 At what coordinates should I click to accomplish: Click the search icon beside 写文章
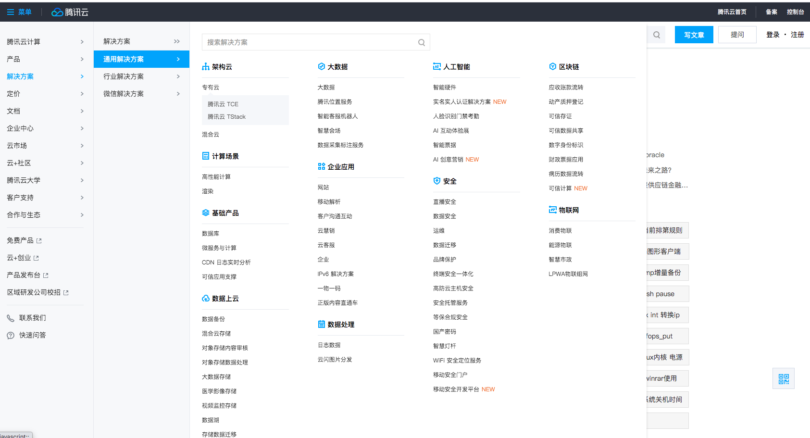tap(656, 35)
